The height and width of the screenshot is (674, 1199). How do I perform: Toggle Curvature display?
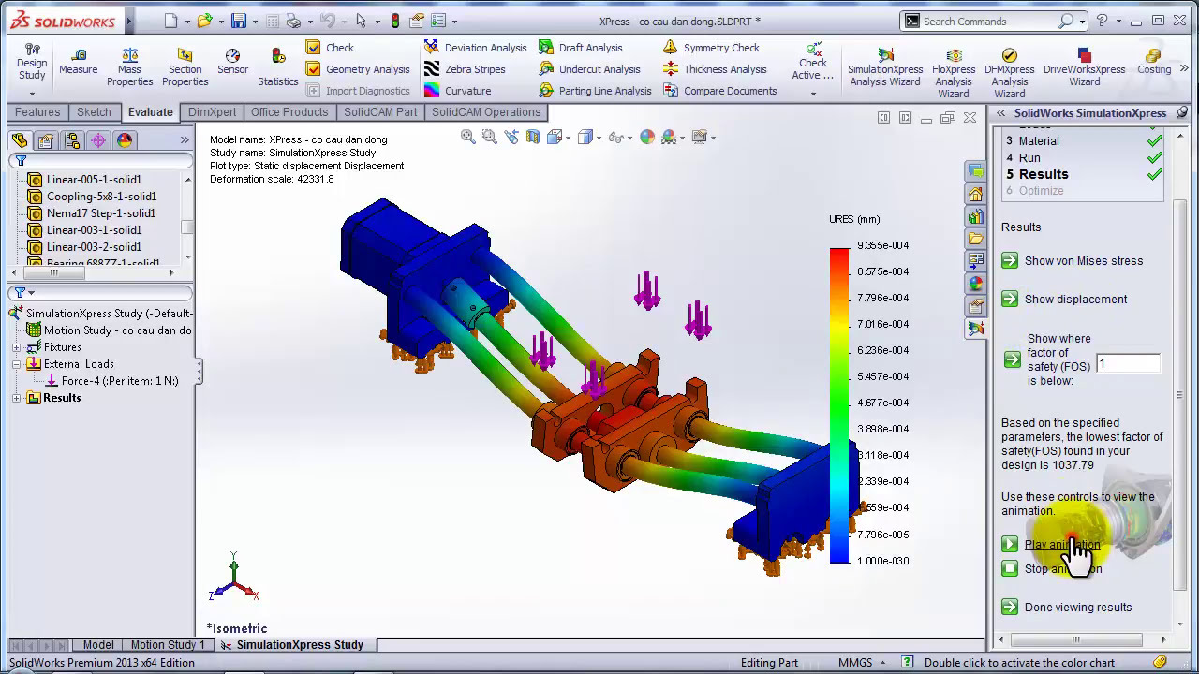(457, 91)
